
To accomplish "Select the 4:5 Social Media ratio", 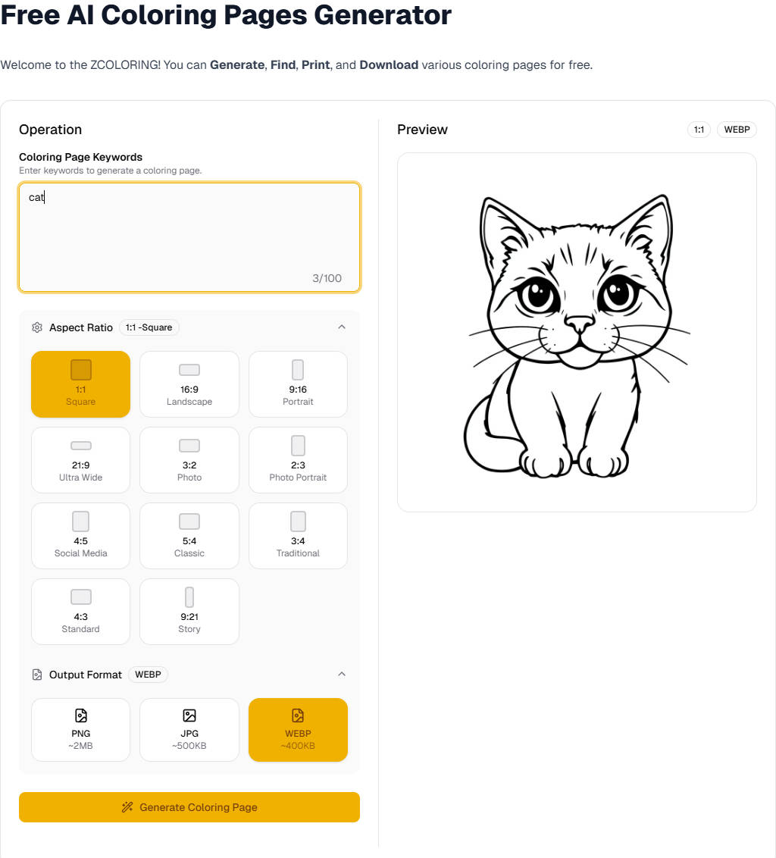I will point(80,536).
